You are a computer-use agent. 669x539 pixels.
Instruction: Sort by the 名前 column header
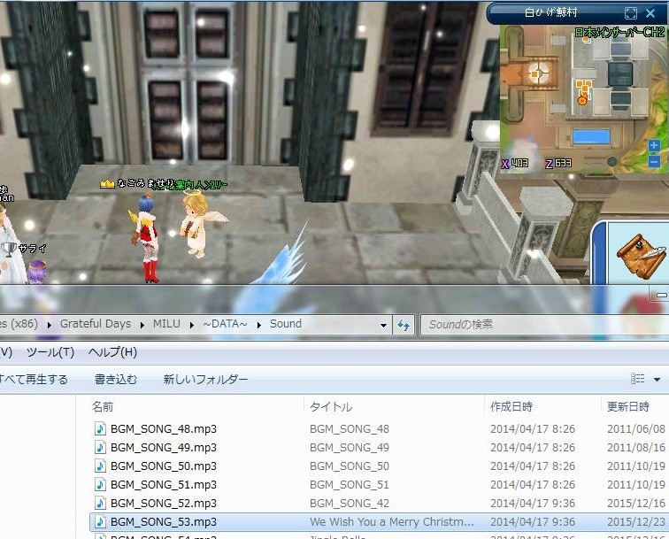[x=103, y=406]
